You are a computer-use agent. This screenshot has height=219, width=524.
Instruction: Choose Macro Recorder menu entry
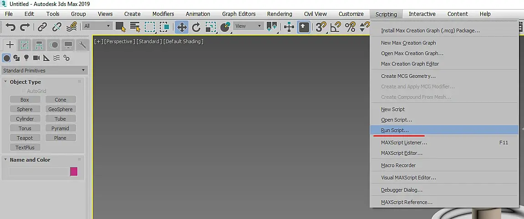(x=445, y=166)
